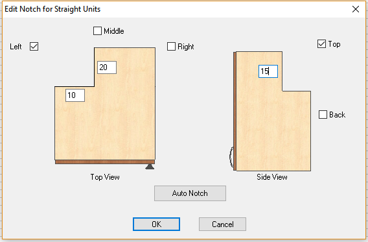The height and width of the screenshot is (242, 368).
Task: Click the door handle in the side view
Action: (231, 157)
